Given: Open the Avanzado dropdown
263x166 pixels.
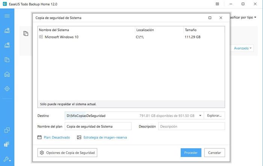Looking at the screenshot, I should 243,48.
